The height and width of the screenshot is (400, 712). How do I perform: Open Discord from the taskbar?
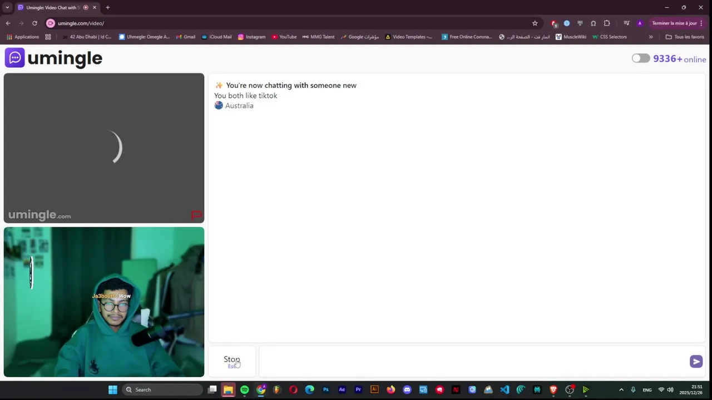pos(407,389)
